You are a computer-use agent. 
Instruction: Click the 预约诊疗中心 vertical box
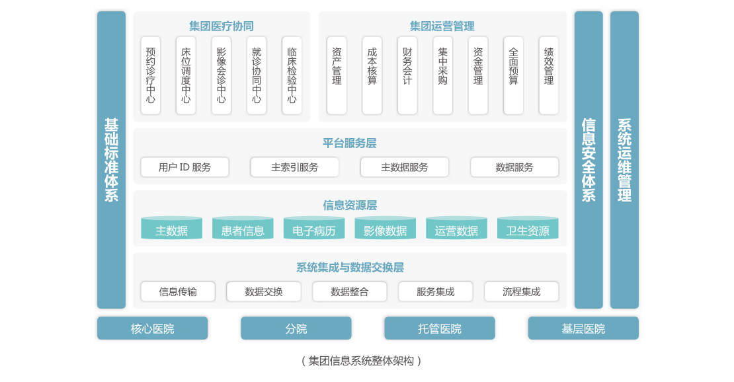tap(151, 75)
